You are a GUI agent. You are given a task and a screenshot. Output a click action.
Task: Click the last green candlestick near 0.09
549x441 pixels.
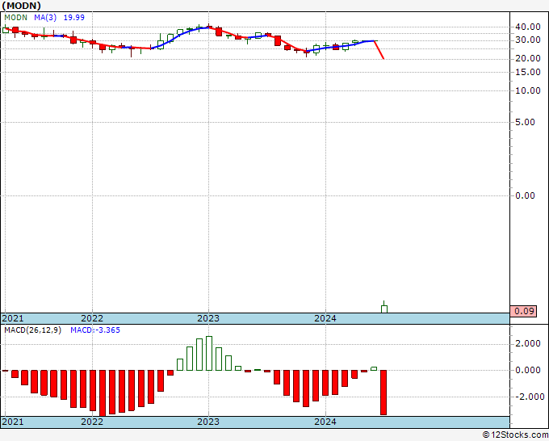tap(384, 309)
